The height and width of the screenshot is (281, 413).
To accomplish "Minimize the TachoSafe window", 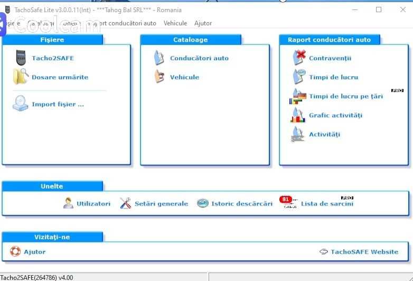I will click(x=355, y=10).
